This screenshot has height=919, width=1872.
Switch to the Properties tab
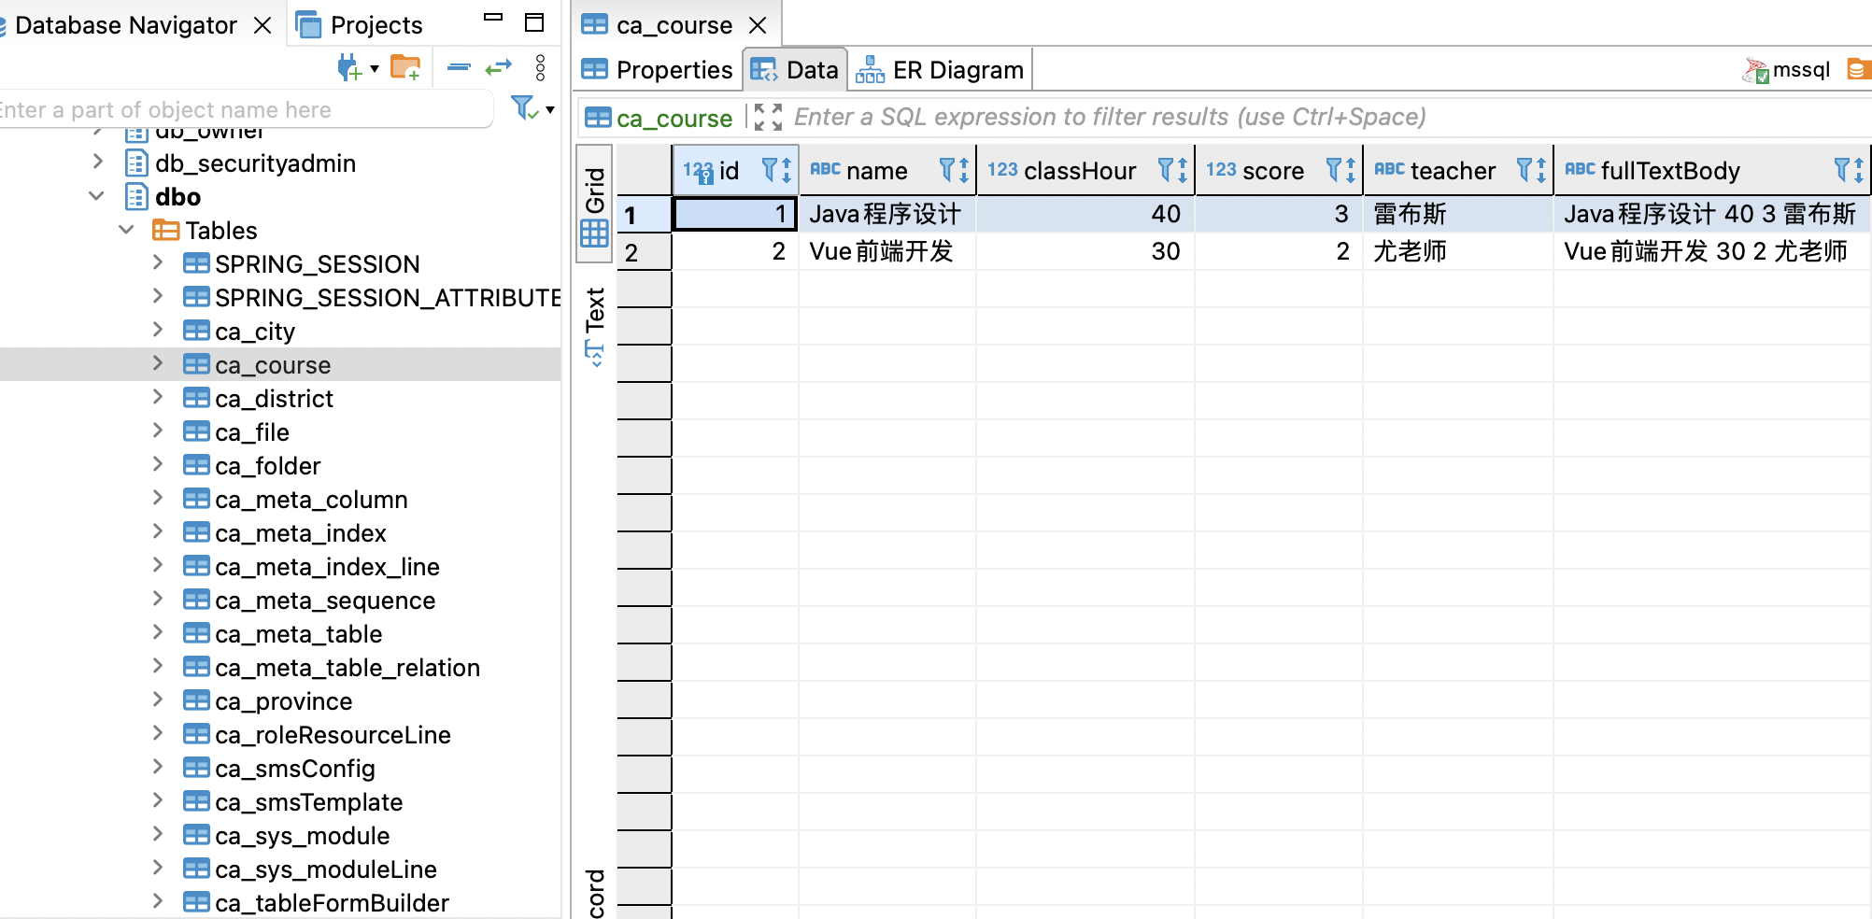658,70
